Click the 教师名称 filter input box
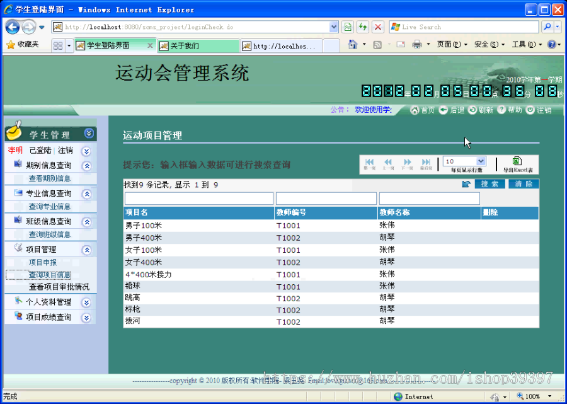The image size is (567, 404). click(429, 199)
